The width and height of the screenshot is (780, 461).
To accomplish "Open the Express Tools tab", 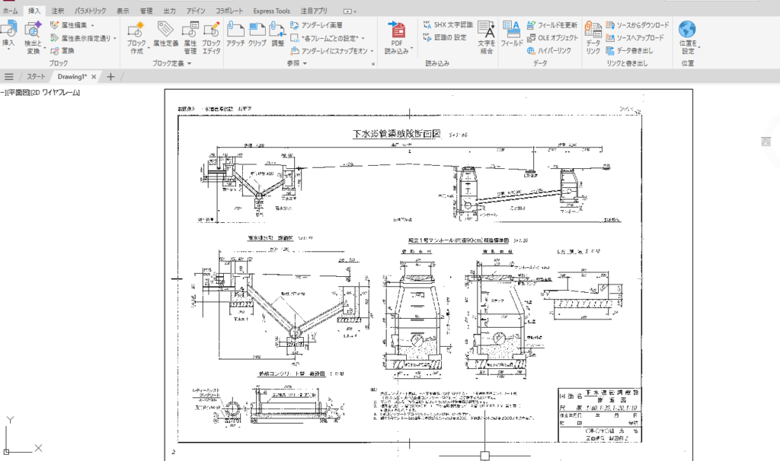I will click(x=272, y=11).
